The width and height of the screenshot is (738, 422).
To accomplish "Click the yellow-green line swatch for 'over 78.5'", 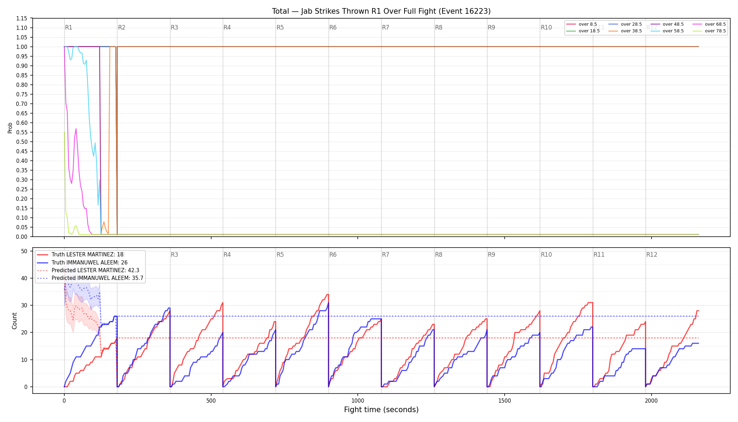I will click(x=697, y=31).
